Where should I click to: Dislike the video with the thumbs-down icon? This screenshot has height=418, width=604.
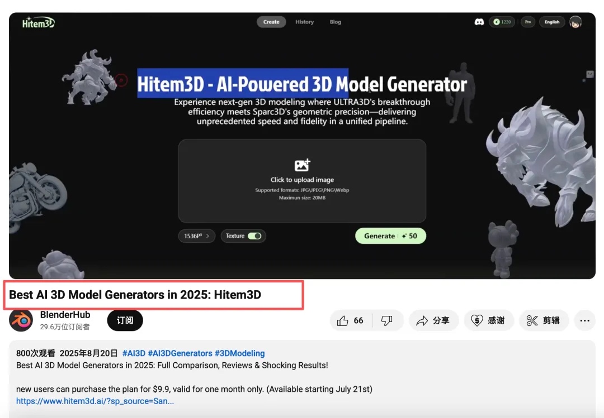coord(386,320)
